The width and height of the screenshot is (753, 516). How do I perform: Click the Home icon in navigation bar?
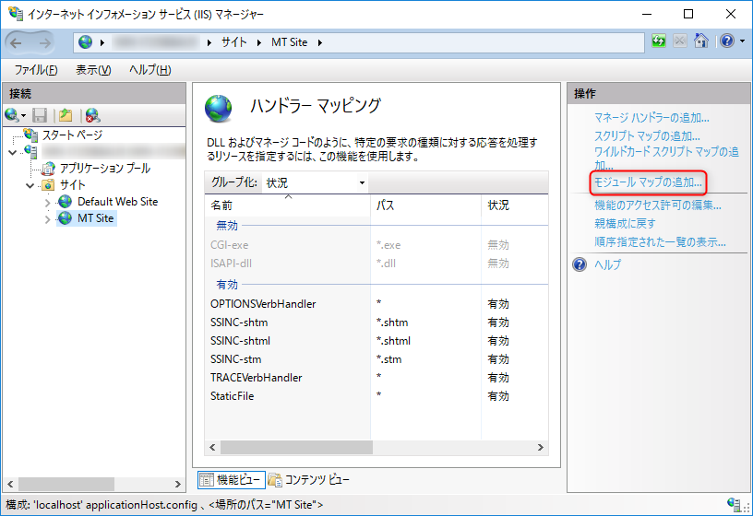tap(701, 41)
